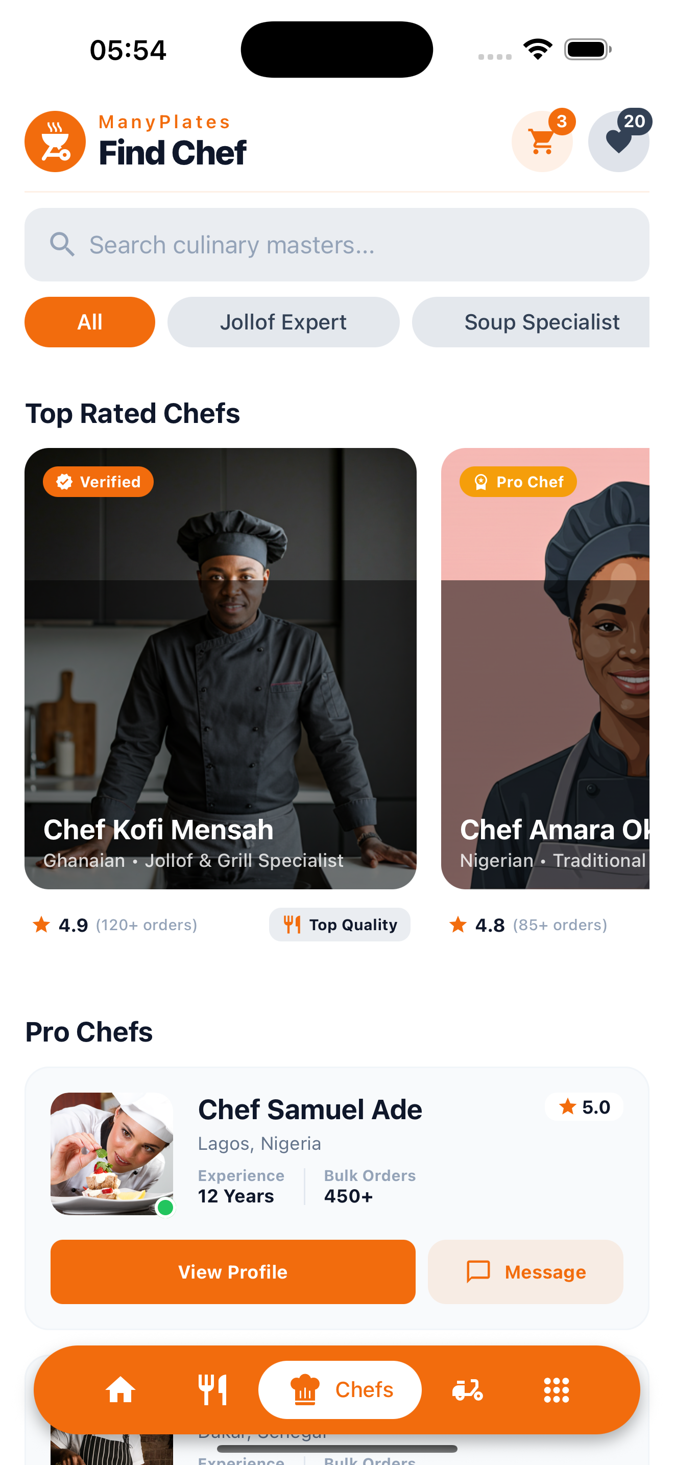This screenshot has width=674, height=1465.
Task: Open the grid more-menu icon
Action: tap(556, 1389)
